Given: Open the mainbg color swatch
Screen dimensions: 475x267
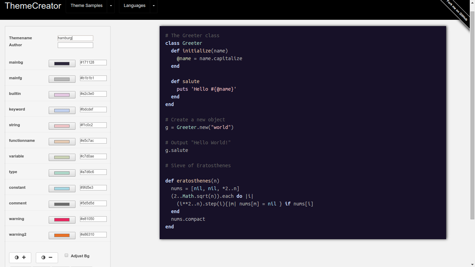Looking at the screenshot, I should (x=62, y=63).
